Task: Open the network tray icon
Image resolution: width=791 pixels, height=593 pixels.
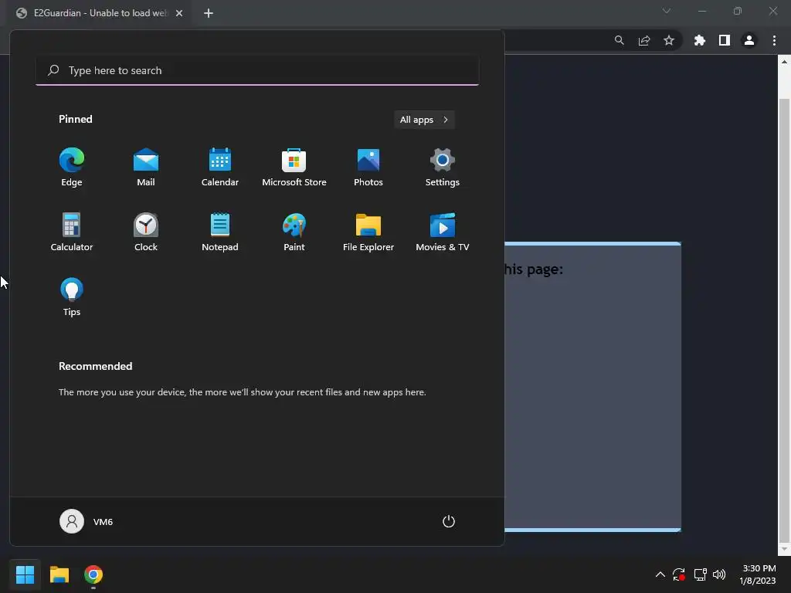Action: 700,574
